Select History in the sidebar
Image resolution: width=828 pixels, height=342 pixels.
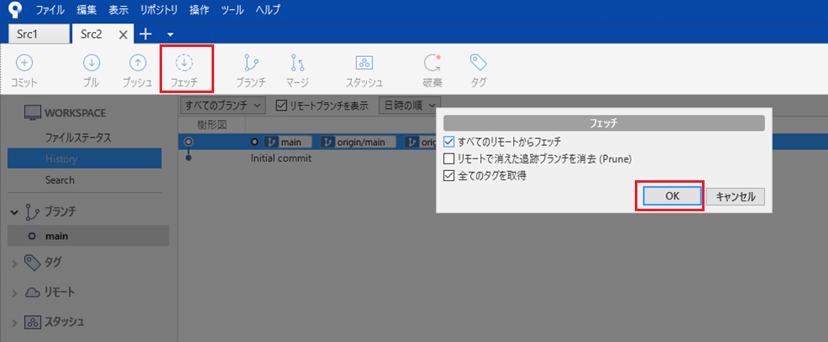tap(85, 158)
